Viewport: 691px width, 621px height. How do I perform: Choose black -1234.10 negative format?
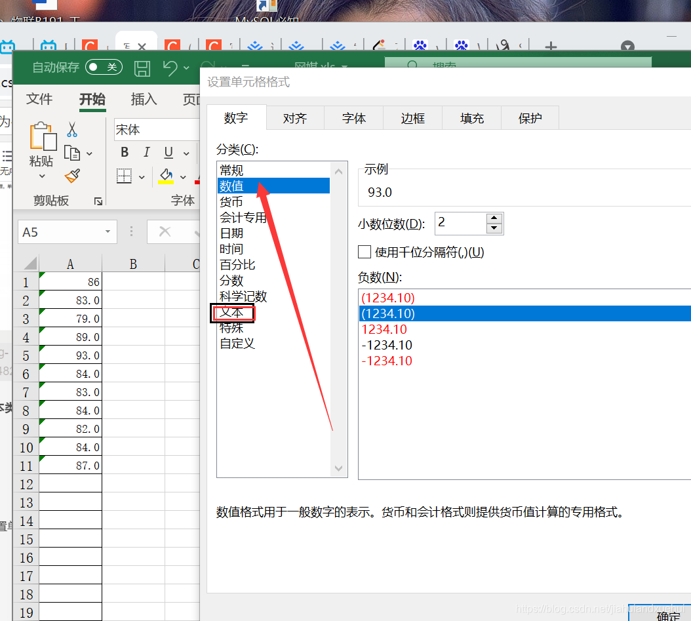click(524, 345)
